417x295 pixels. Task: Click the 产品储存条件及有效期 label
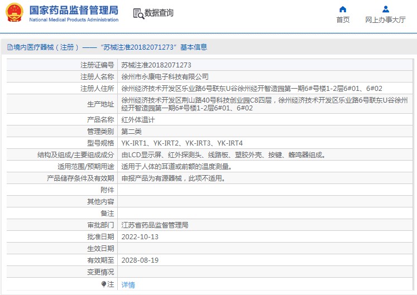(80, 178)
